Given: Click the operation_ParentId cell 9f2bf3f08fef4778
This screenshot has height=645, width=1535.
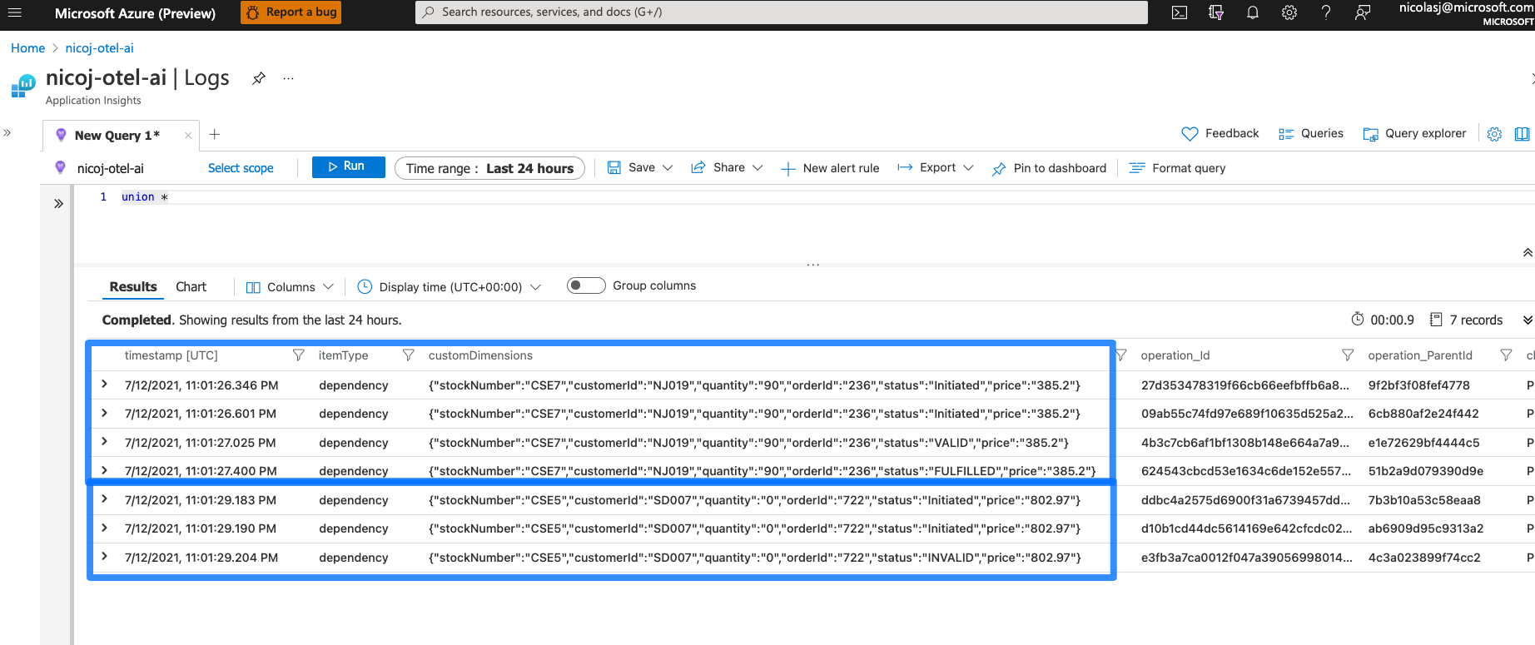Looking at the screenshot, I should click(1419, 385).
